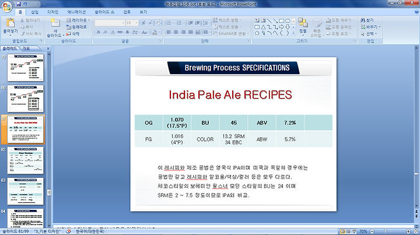
Task: Click 찾기 binoculars find icon
Action: [363, 20]
